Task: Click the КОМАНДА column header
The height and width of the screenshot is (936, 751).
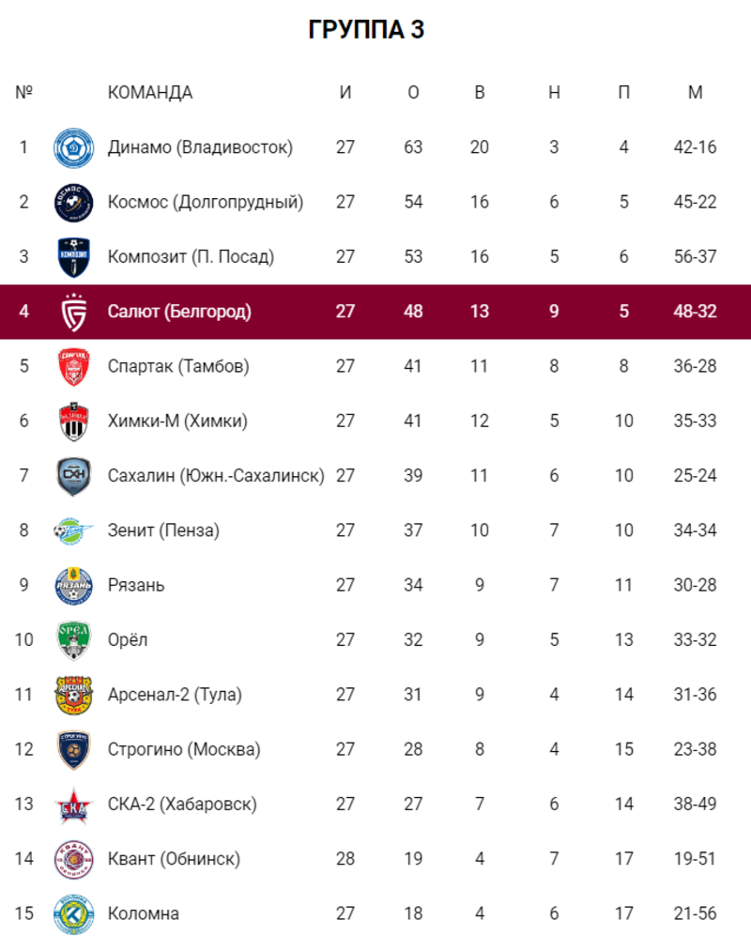Action: [150, 93]
